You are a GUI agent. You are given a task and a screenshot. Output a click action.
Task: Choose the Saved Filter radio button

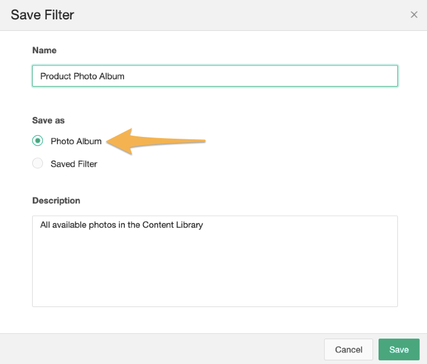point(38,164)
